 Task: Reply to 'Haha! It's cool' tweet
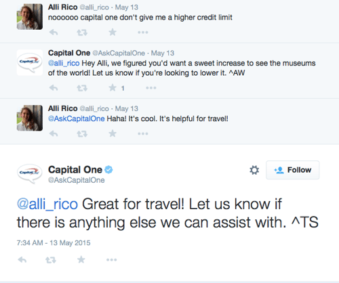click(54, 133)
